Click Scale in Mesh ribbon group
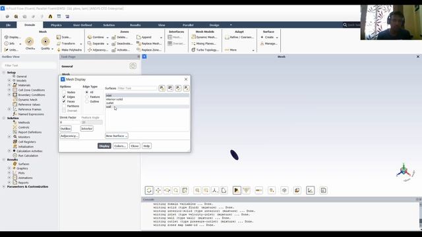This screenshot has height=237, width=422. 64,37
